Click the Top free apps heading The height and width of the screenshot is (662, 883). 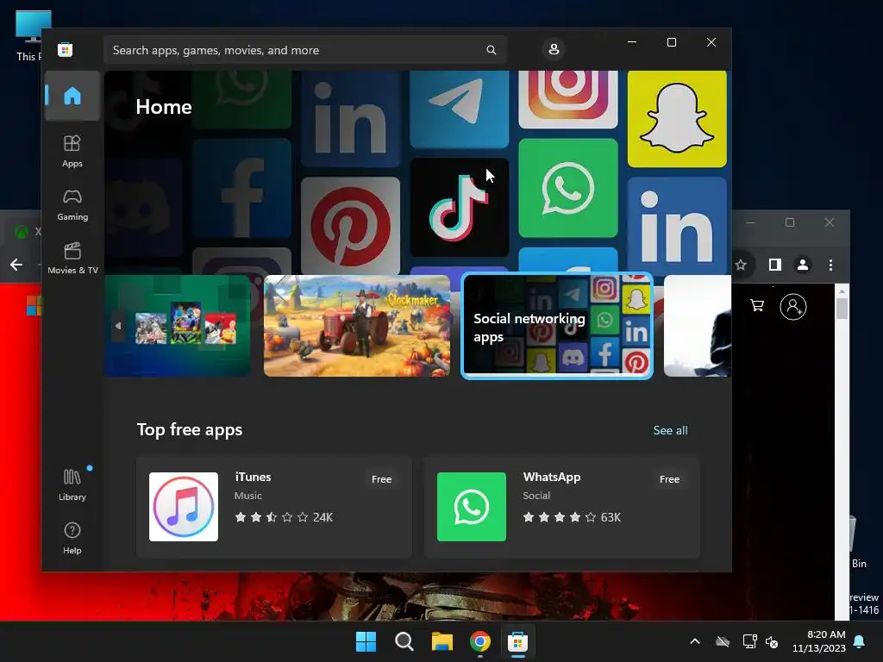[x=190, y=429]
